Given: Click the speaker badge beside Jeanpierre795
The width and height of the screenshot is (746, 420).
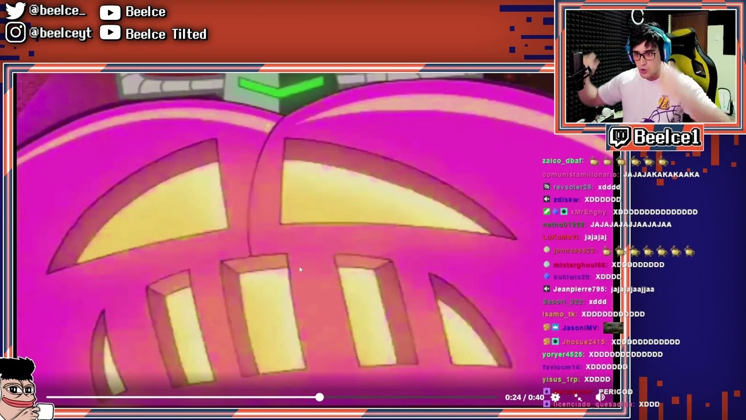Looking at the screenshot, I should coord(546,289).
